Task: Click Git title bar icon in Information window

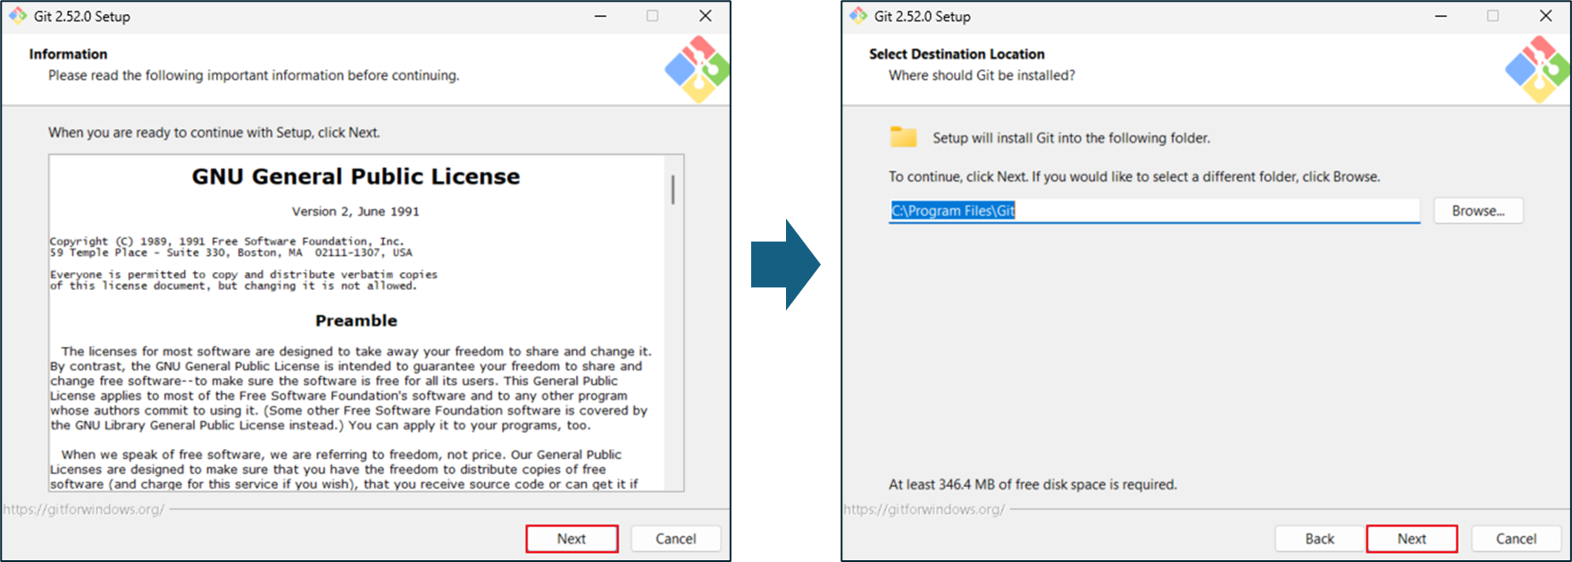Action: coord(18,16)
